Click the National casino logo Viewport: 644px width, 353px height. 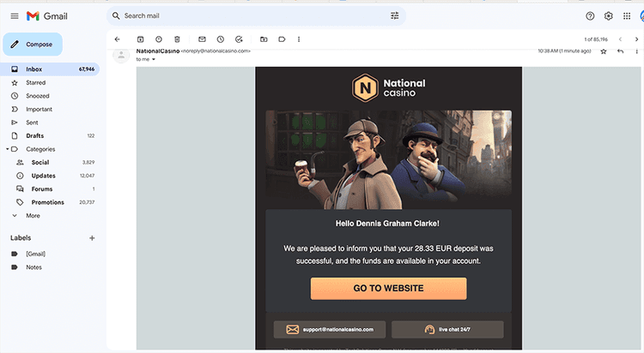pyautogui.click(x=388, y=87)
